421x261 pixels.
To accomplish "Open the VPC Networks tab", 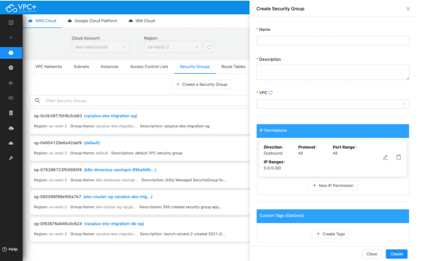I will (x=49, y=67).
